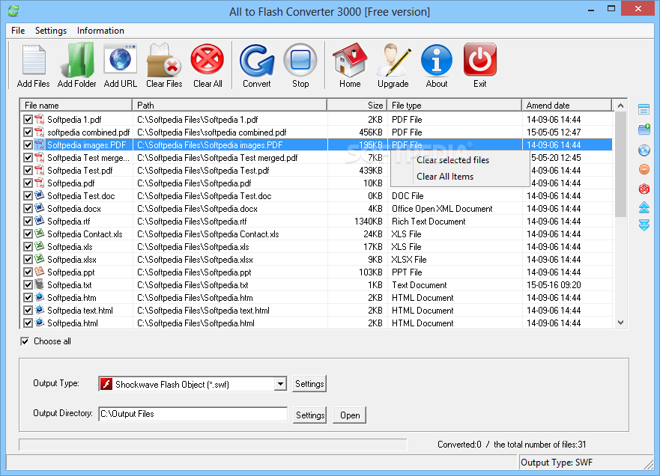660x476 pixels.
Task: Select the Softpedia text.html file name
Action: 80,311
